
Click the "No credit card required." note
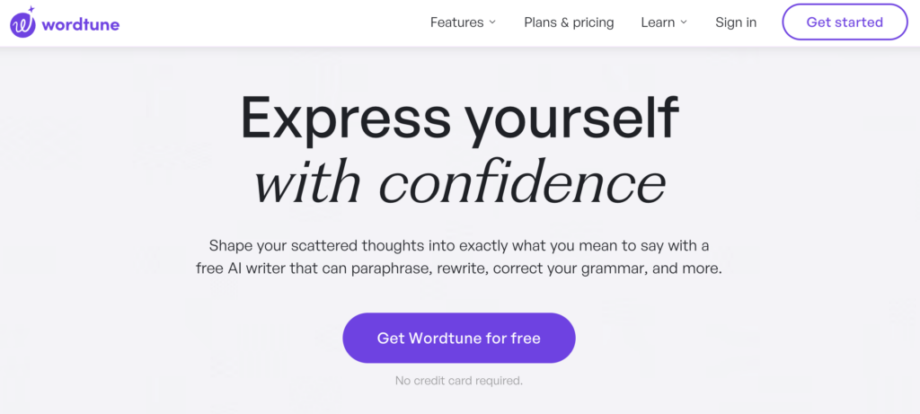pos(459,381)
